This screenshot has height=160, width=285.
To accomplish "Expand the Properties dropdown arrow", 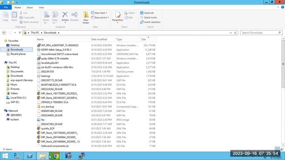I will click(x=118, y=23).
